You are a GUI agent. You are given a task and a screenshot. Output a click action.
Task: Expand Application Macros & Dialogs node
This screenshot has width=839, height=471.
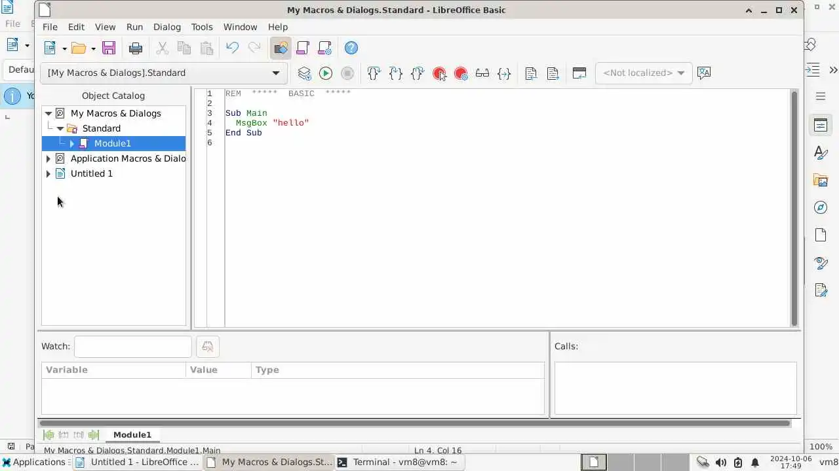coord(49,158)
